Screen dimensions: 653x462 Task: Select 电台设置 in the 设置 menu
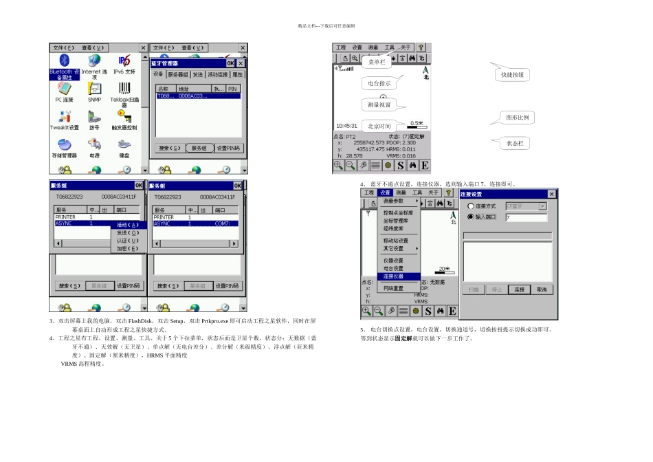pos(399,269)
